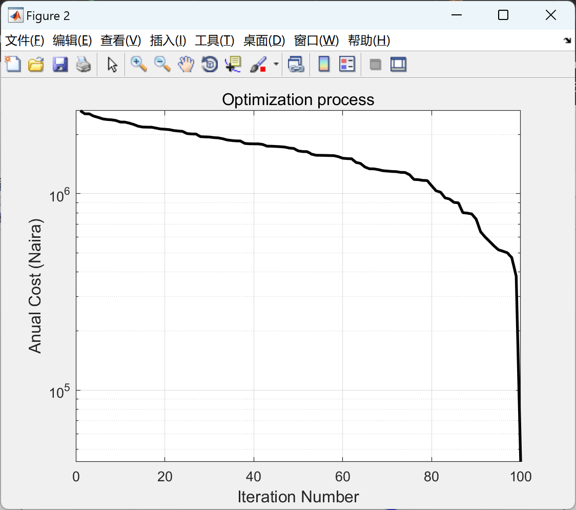Click the y-axis tick label 10^6

click(x=59, y=195)
